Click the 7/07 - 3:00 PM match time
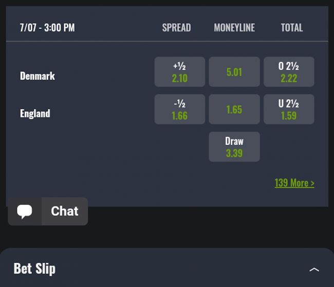334x287 pixels. [47, 28]
